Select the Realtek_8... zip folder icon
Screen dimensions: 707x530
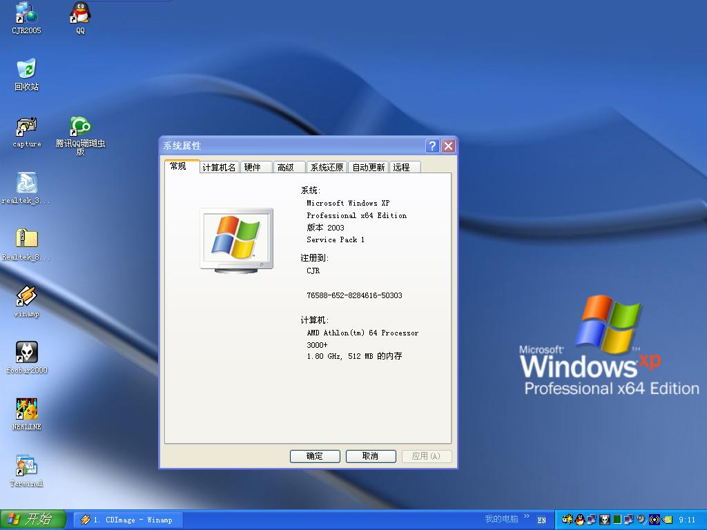coord(26,245)
